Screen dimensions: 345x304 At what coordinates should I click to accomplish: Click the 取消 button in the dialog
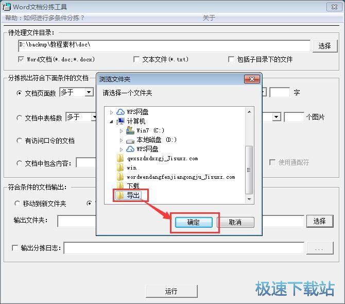coord(236,222)
